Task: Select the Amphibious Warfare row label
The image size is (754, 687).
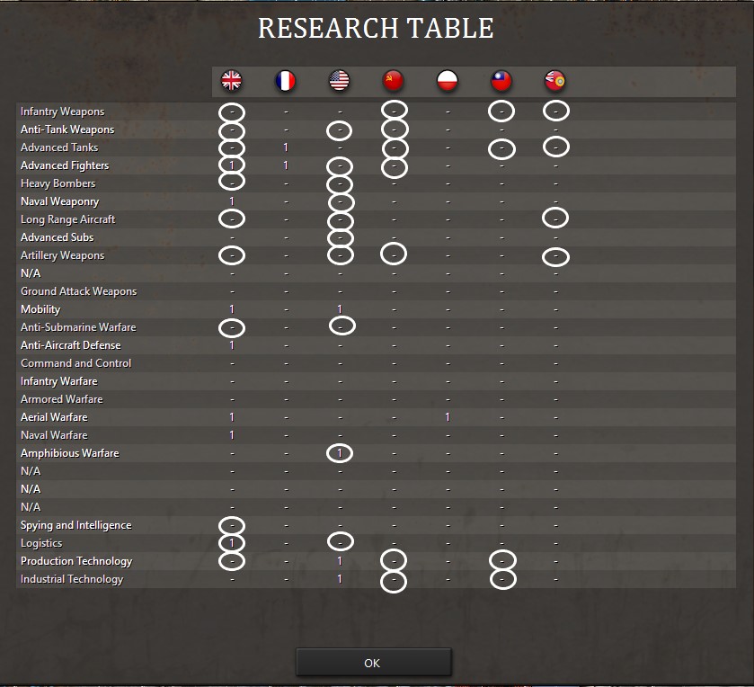Action: point(69,453)
